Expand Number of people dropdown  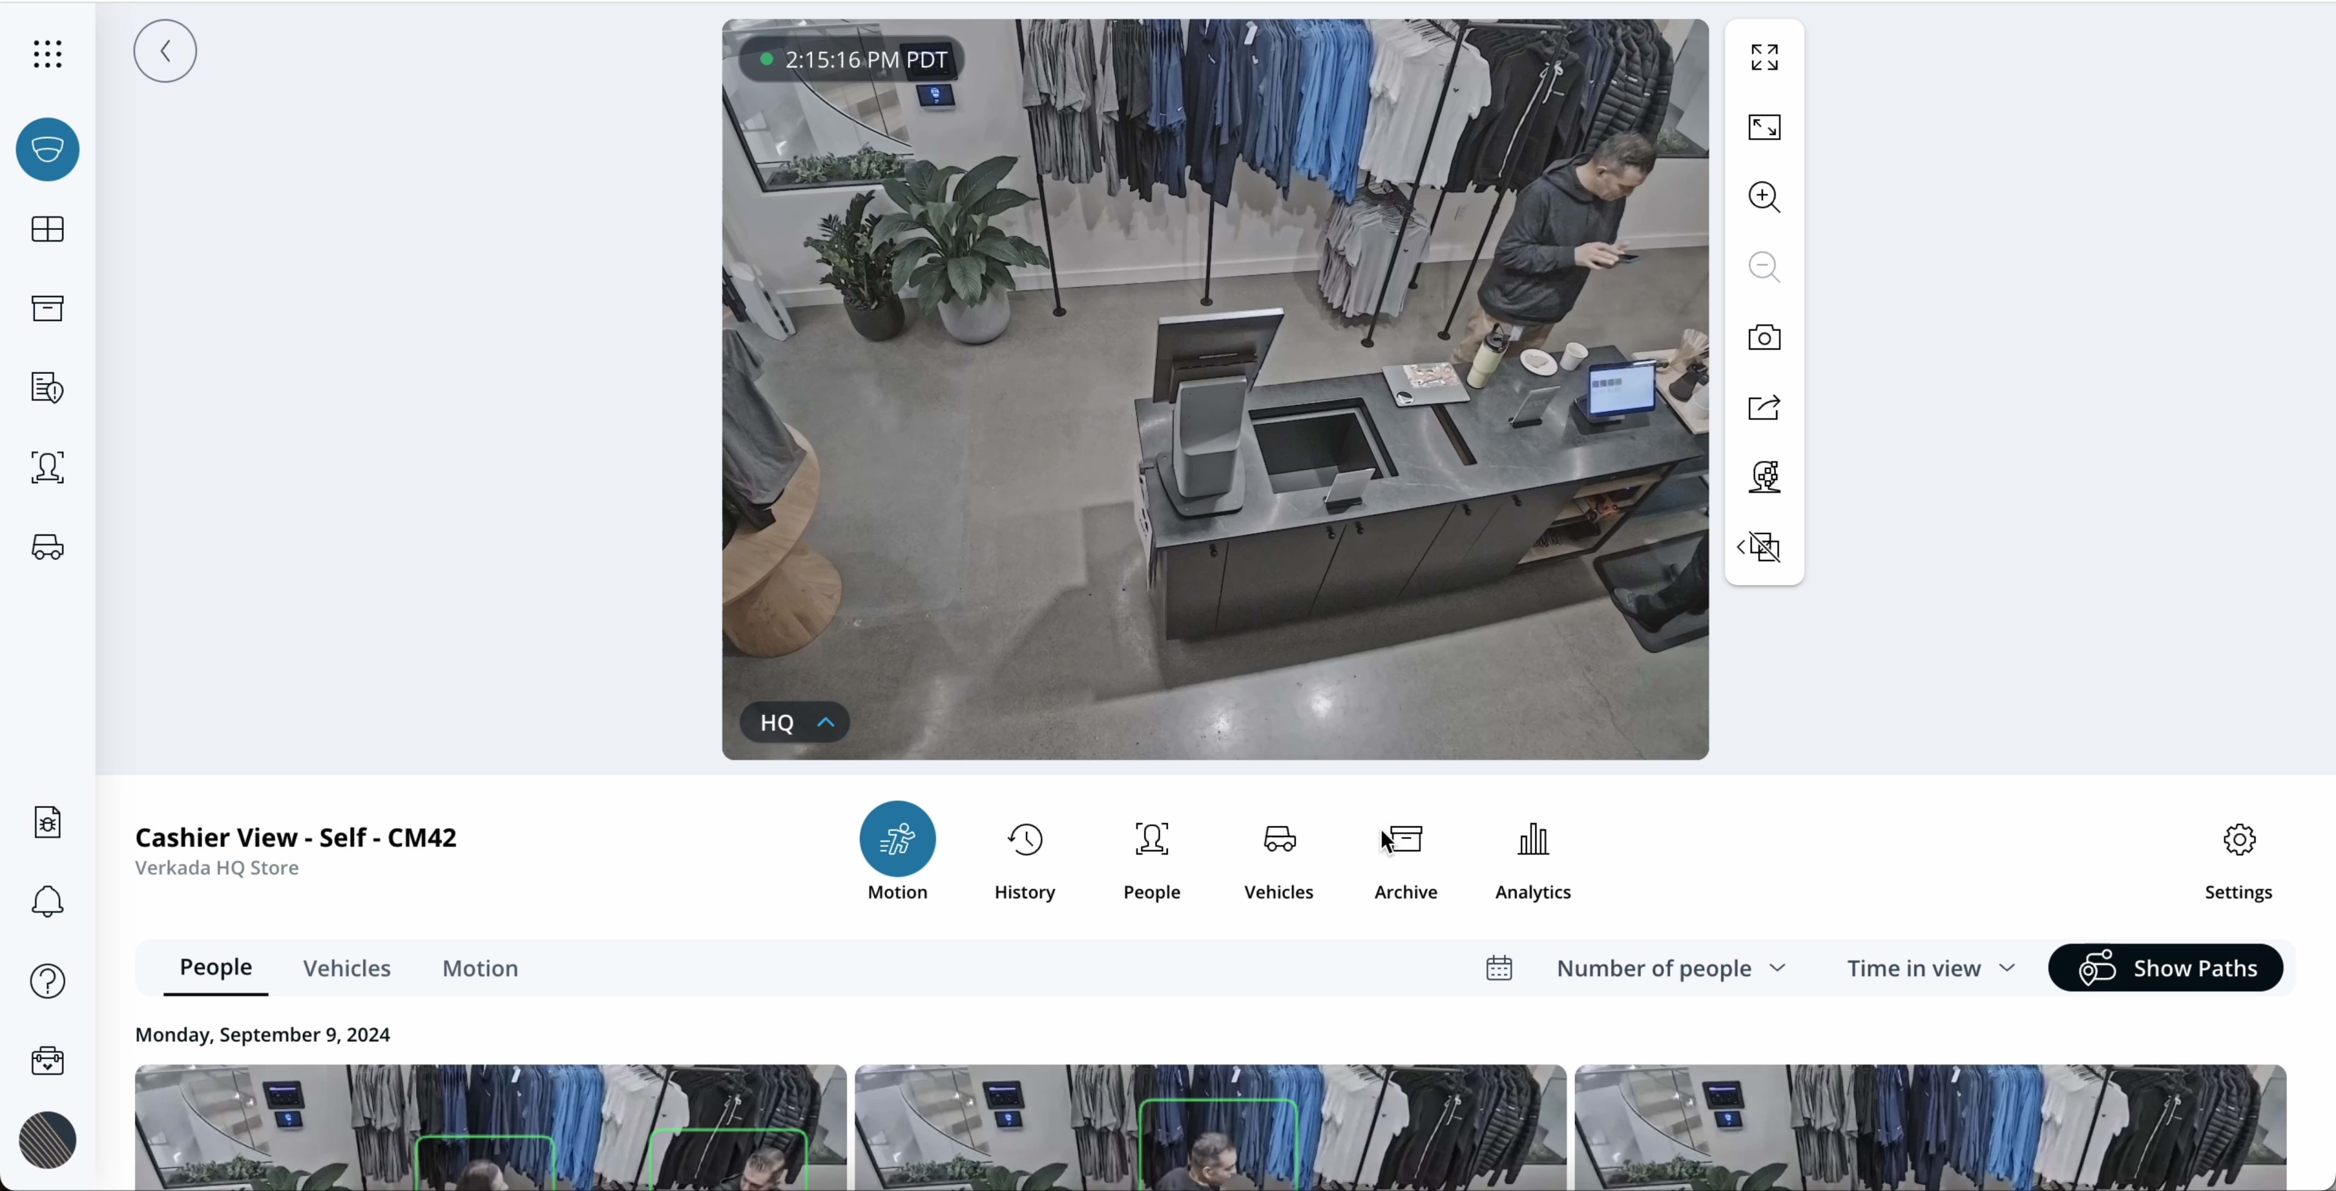(x=1670, y=968)
